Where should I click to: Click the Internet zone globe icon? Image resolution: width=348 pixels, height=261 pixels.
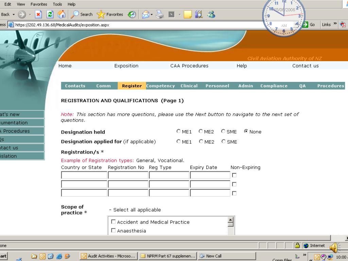click(306, 246)
